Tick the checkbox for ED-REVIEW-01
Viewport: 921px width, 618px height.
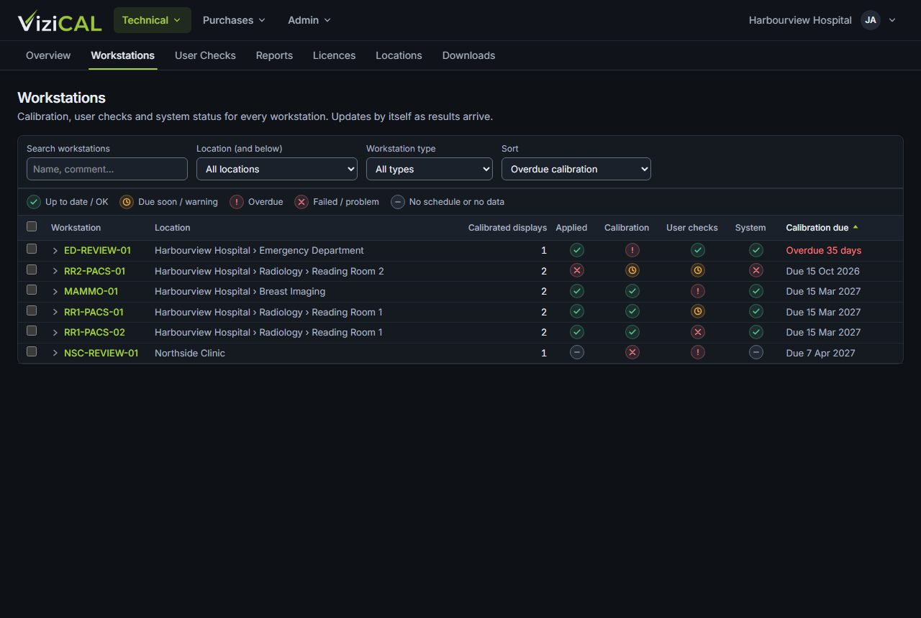click(x=32, y=249)
